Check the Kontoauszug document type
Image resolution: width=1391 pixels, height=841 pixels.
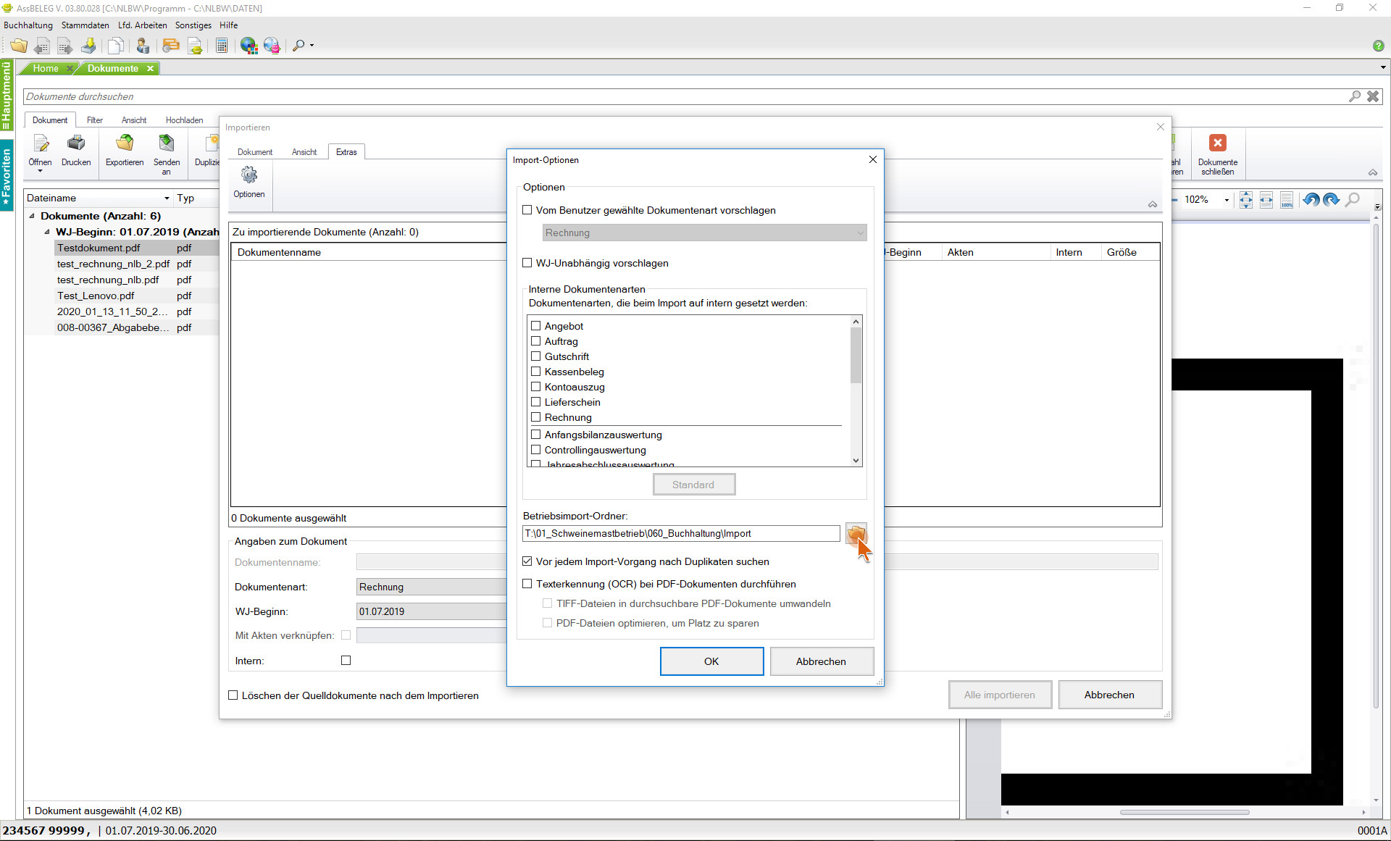click(536, 387)
